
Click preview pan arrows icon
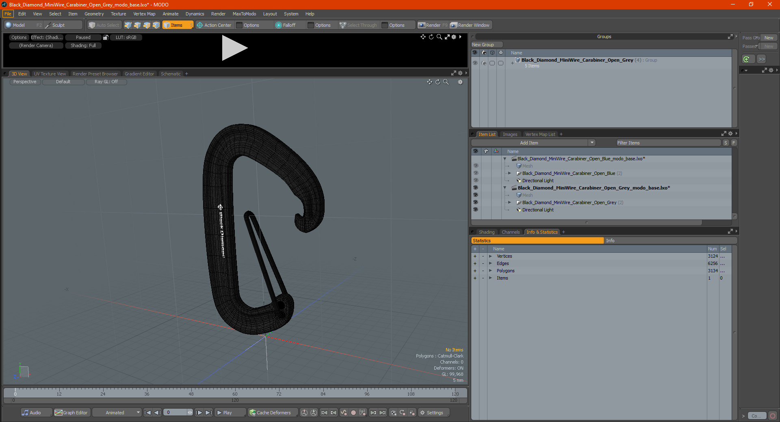[423, 37]
